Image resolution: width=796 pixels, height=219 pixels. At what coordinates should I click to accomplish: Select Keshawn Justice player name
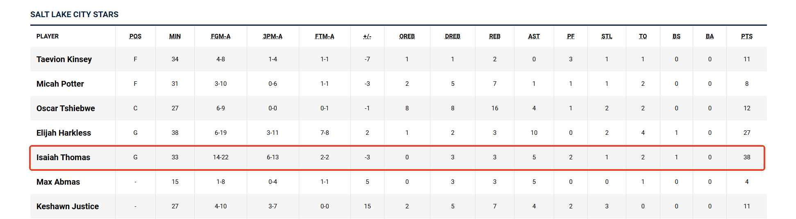68,206
